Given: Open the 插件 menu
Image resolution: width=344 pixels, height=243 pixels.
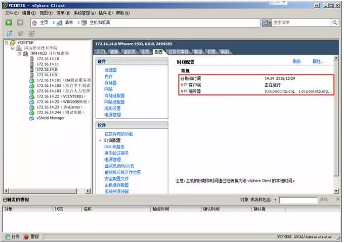Looking at the screenshot, I should click(106, 13).
